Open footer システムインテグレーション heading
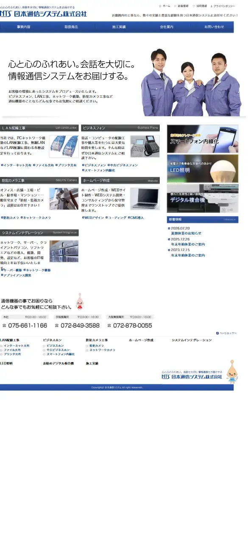 (x=192, y=340)
